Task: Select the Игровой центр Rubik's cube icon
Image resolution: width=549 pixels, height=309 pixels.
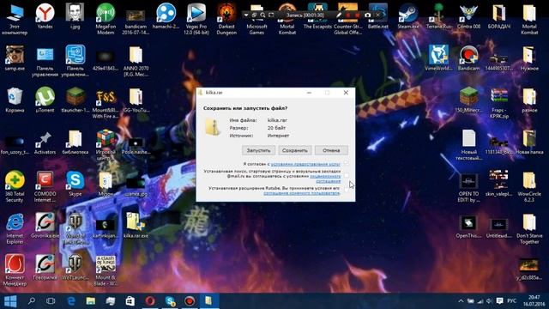Action: [106, 145]
